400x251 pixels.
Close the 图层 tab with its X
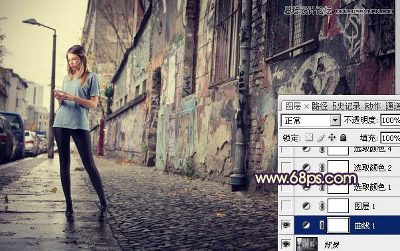[306, 106]
